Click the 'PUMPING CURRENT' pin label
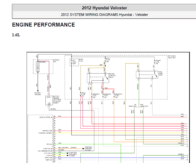This screenshot has height=163, width=196. (x=45, y=133)
